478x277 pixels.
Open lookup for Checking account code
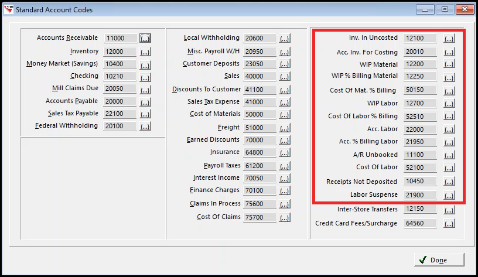point(145,77)
